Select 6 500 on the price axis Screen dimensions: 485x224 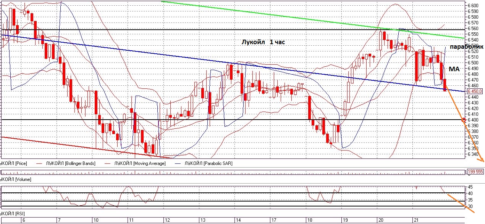tap(473, 63)
